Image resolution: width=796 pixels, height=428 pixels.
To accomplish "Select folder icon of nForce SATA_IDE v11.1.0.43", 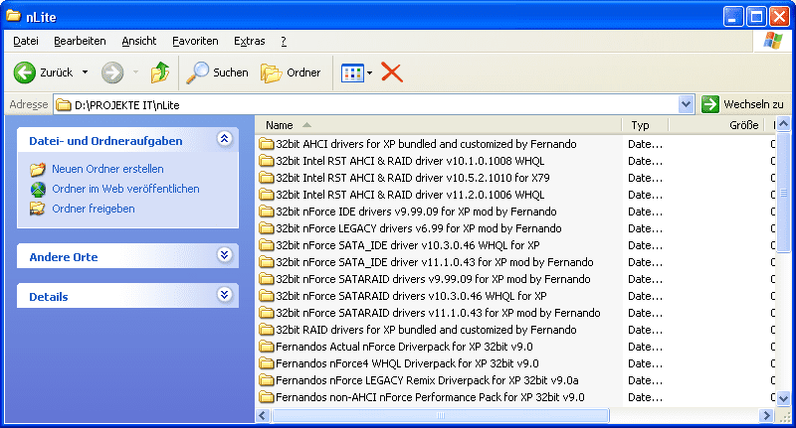I will click(266, 262).
